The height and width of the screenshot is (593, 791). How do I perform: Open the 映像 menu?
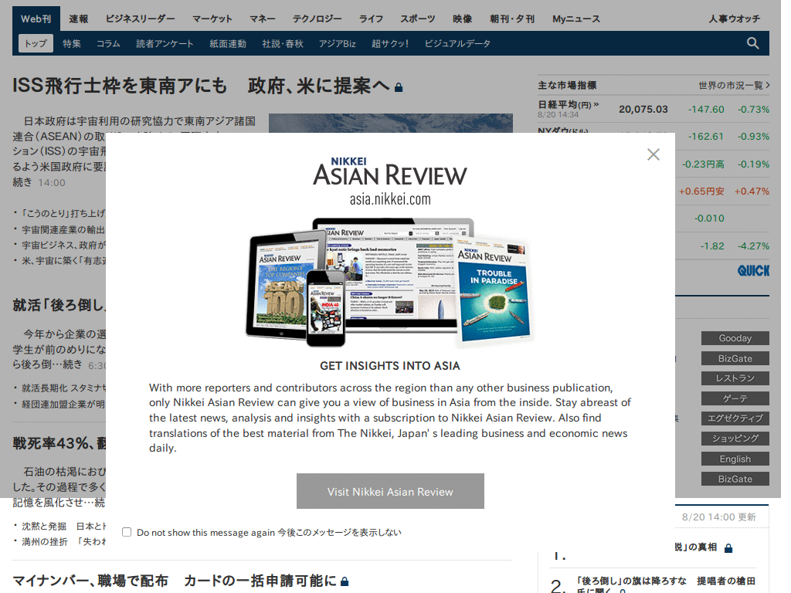[x=462, y=19]
